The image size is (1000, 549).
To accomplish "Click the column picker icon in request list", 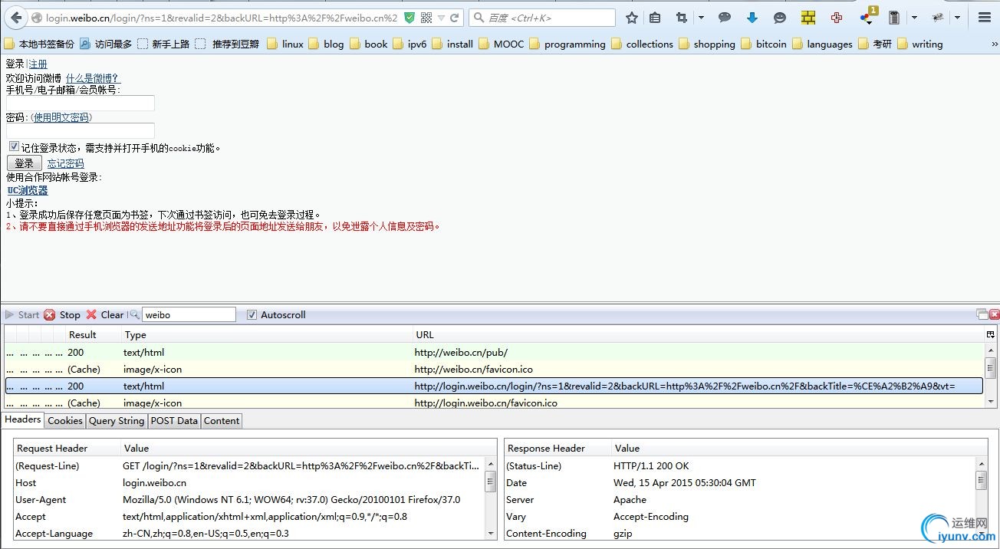I will point(990,334).
